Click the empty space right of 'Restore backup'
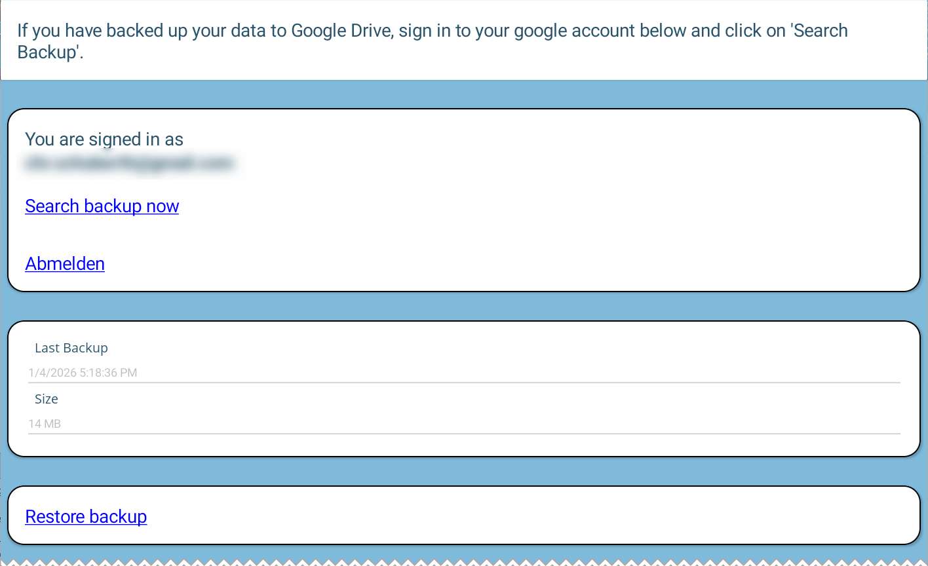Viewport: 928px width, 566px height. (524, 516)
